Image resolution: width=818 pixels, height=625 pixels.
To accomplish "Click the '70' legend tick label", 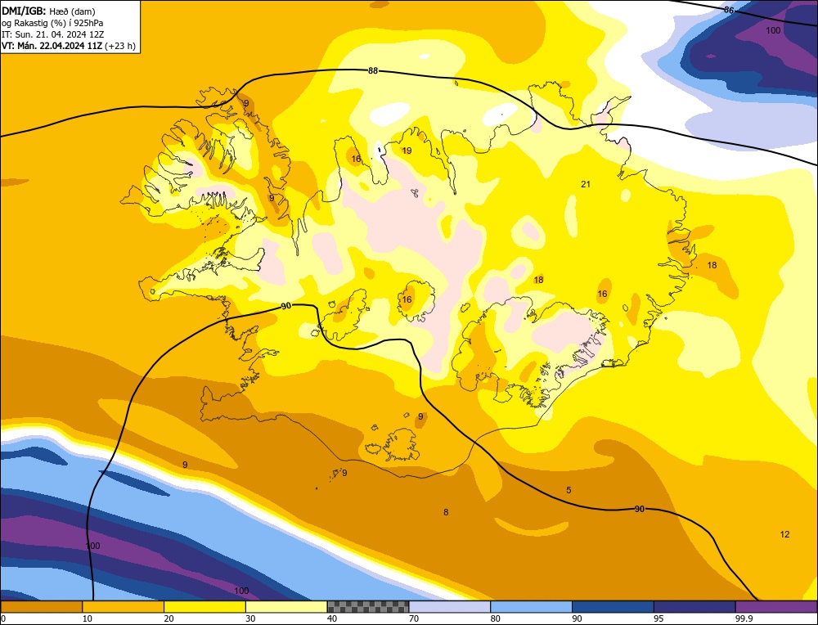I will pos(414,618).
